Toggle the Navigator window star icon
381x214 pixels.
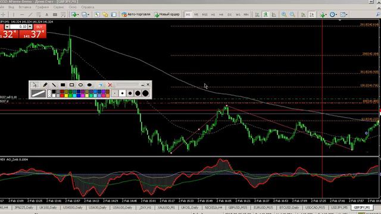click(105, 14)
